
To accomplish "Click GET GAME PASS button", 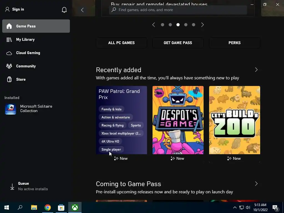I will tap(178, 43).
